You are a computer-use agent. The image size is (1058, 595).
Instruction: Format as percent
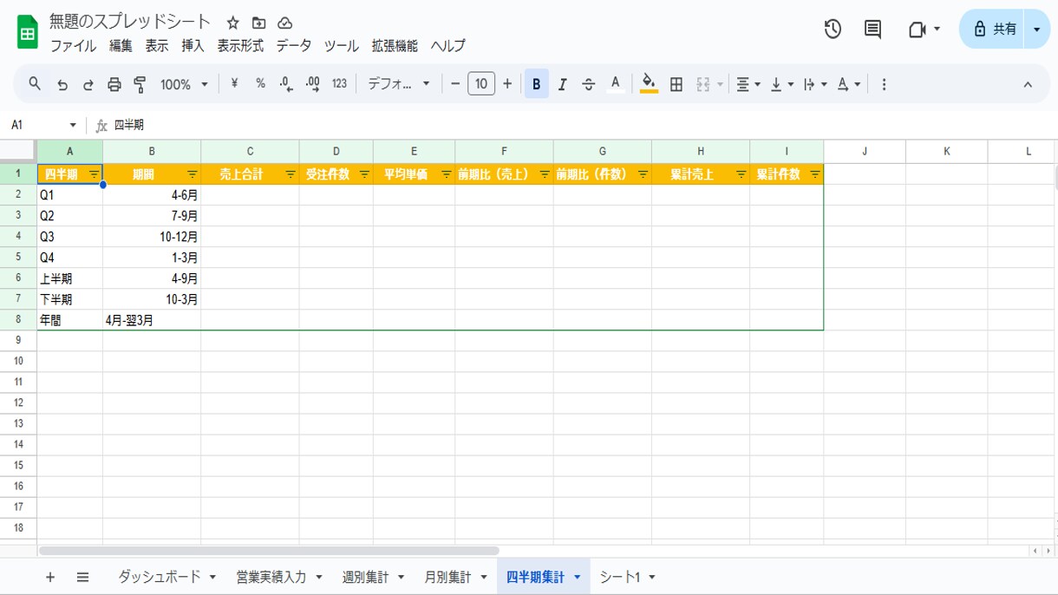point(260,84)
